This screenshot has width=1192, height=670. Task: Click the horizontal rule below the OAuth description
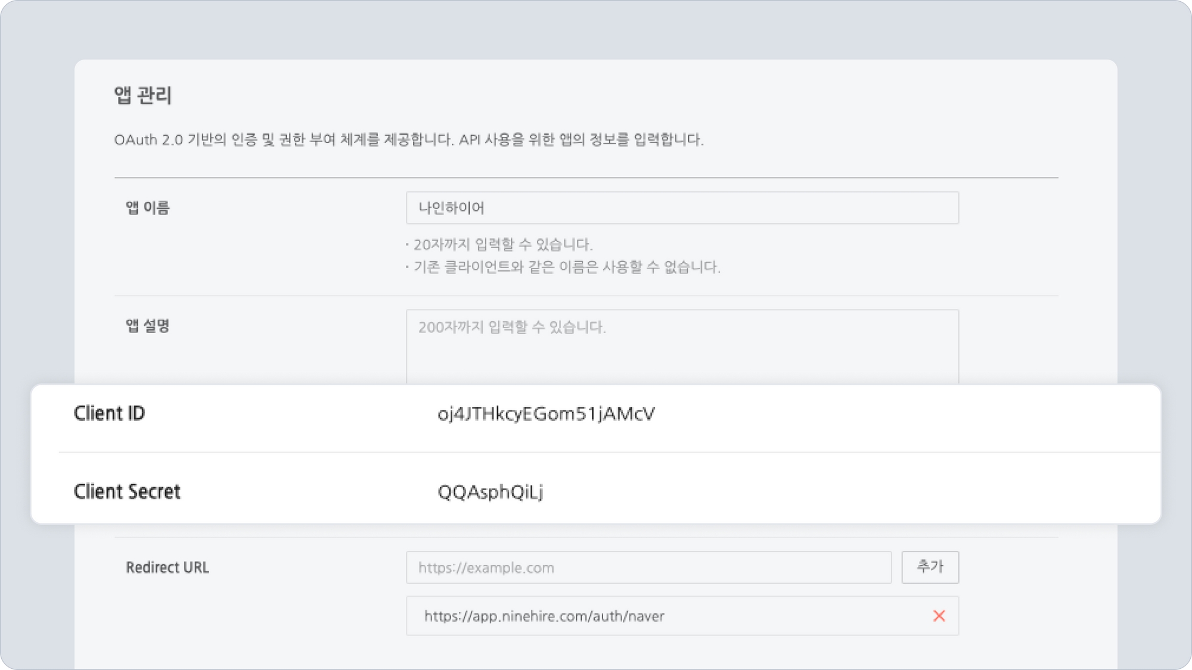tap(586, 177)
